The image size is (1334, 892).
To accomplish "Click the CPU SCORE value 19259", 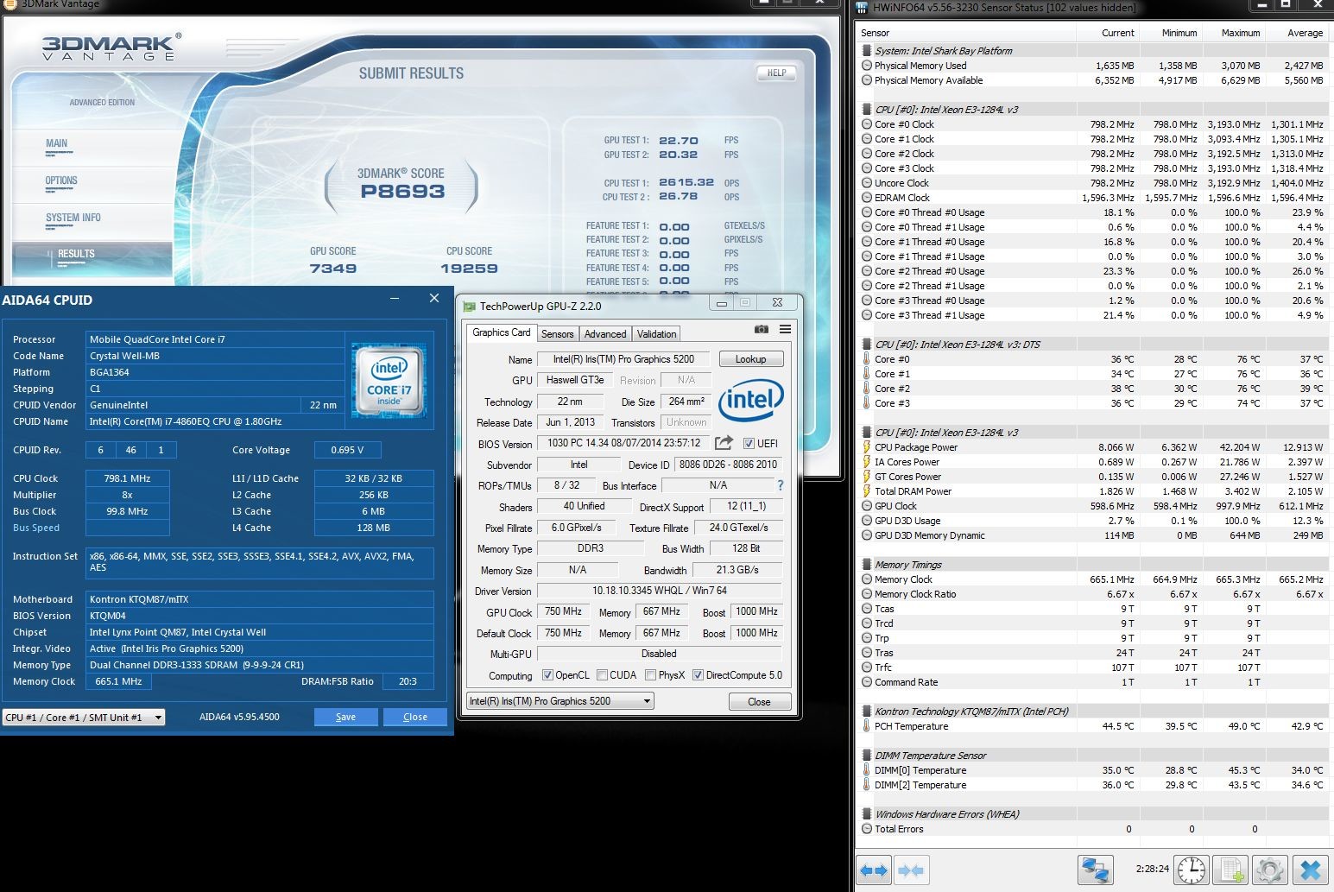I will coord(469,269).
